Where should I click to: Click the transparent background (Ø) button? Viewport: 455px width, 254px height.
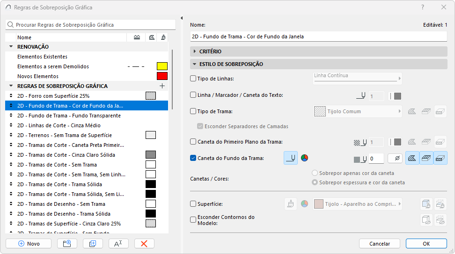pyautogui.click(x=395, y=159)
